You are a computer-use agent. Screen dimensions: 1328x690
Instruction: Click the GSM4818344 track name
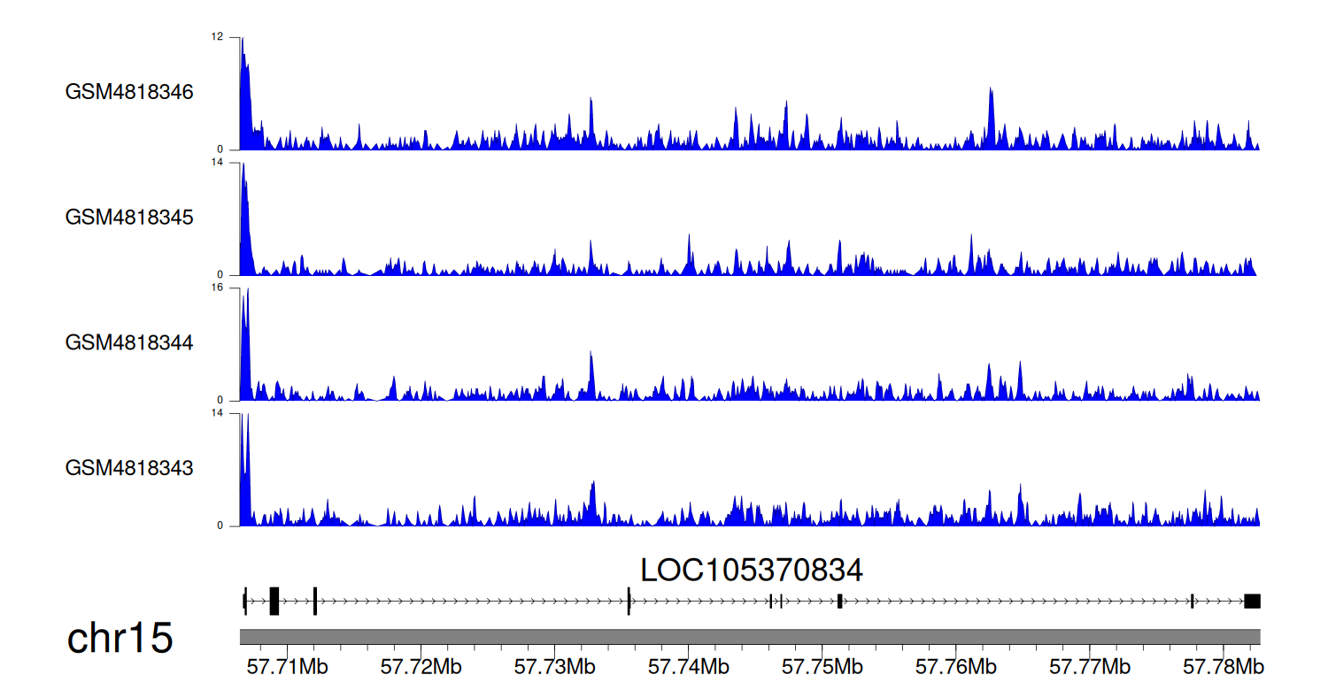coord(129,342)
